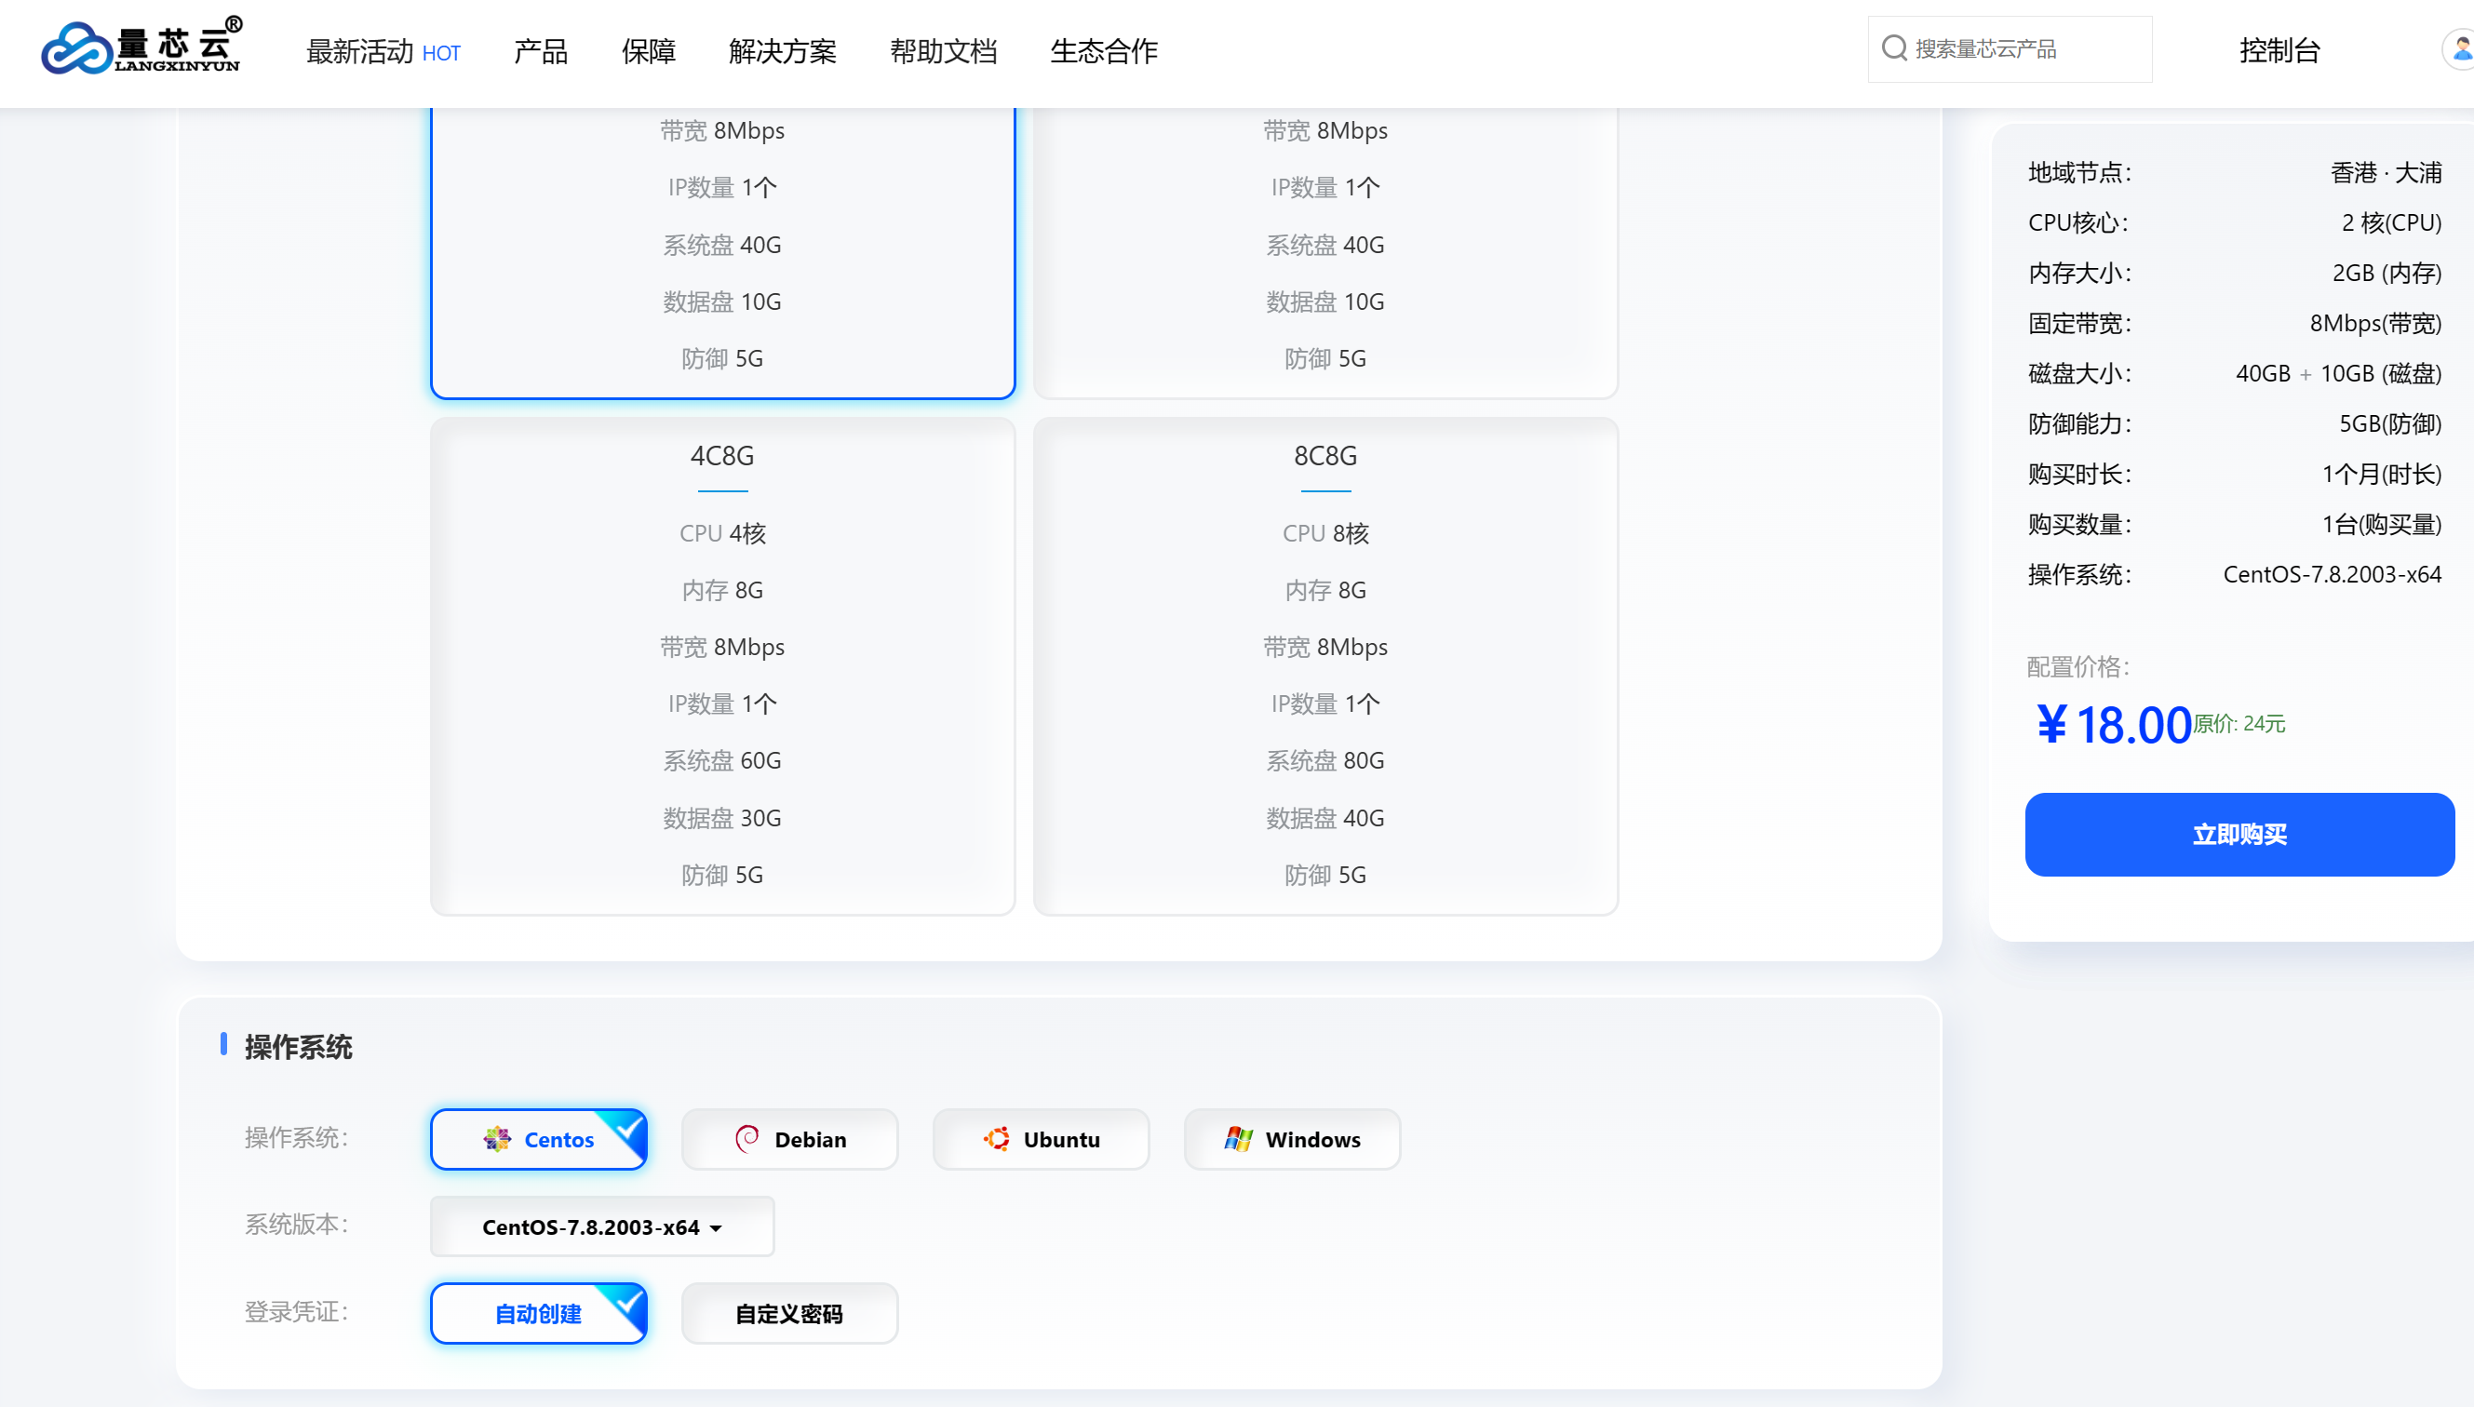Click the Debian swirl icon

pos(747,1139)
